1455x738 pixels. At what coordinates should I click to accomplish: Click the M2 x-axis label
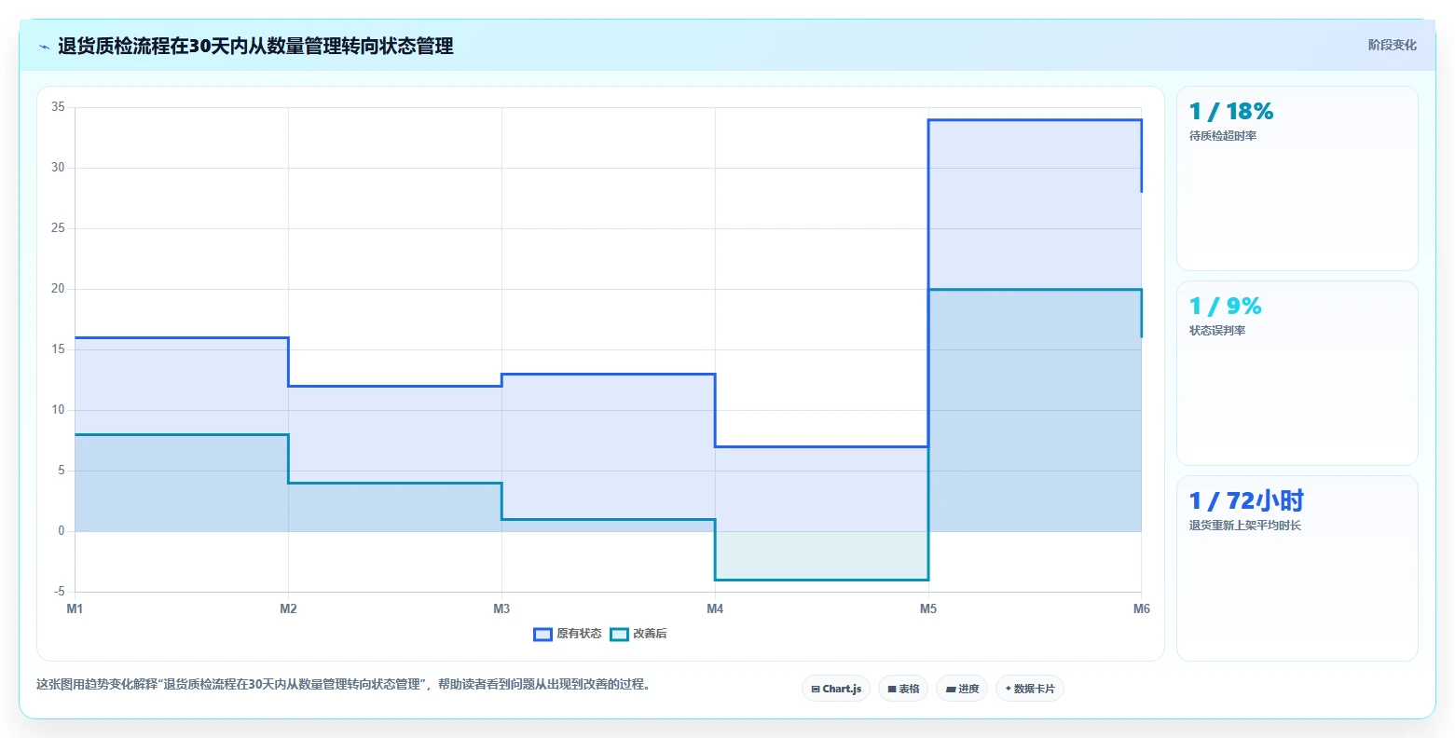(x=288, y=608)
